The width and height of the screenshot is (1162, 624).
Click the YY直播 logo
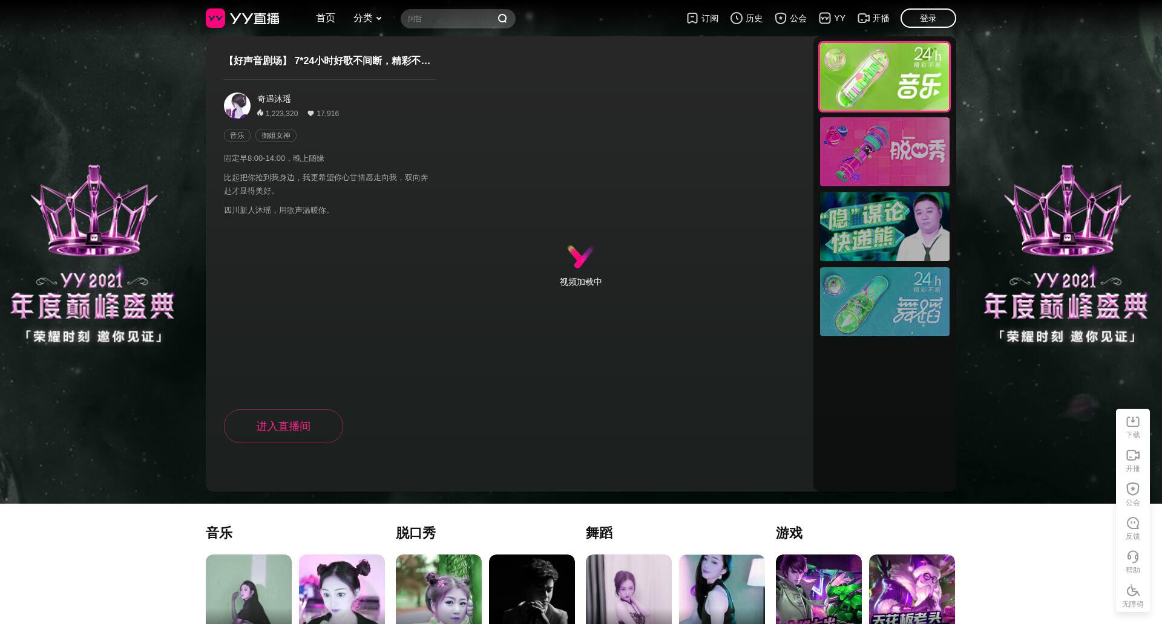coord(243,18)
